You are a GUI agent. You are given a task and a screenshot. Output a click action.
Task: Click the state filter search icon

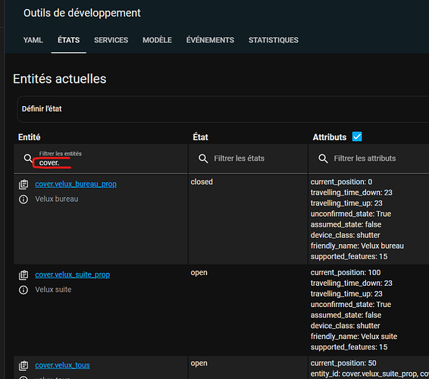pos(203,158)
